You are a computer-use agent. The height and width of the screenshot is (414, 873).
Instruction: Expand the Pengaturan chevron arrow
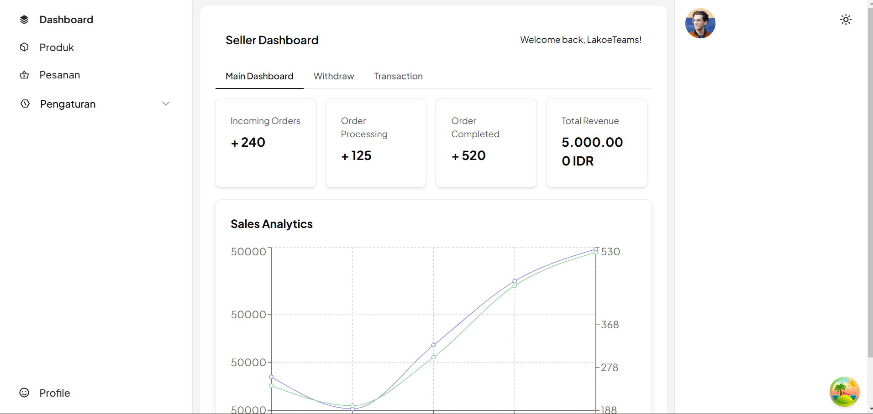coord(166,104)
